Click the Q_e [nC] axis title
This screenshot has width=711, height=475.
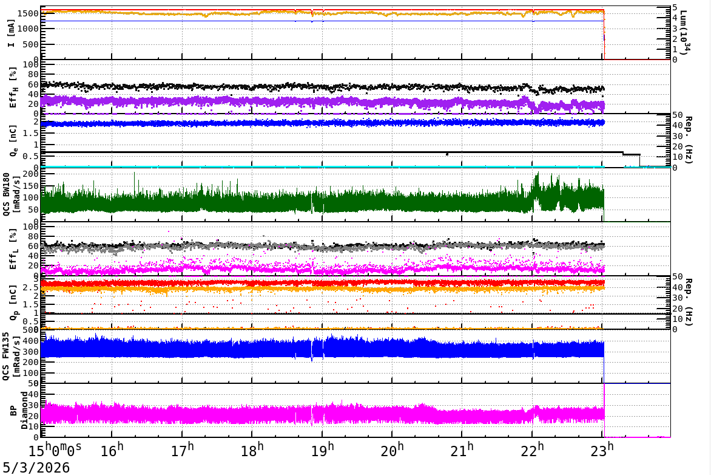(x=13, y=141)
